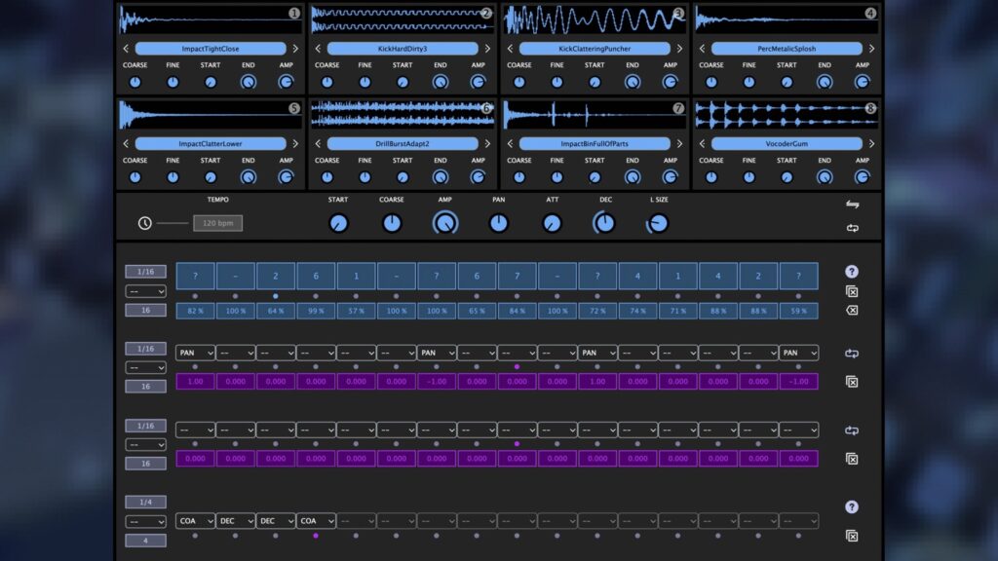Adjust the master DEC knob
The width and height of the screenshot is (998, 561).
(x=604, y=223)
